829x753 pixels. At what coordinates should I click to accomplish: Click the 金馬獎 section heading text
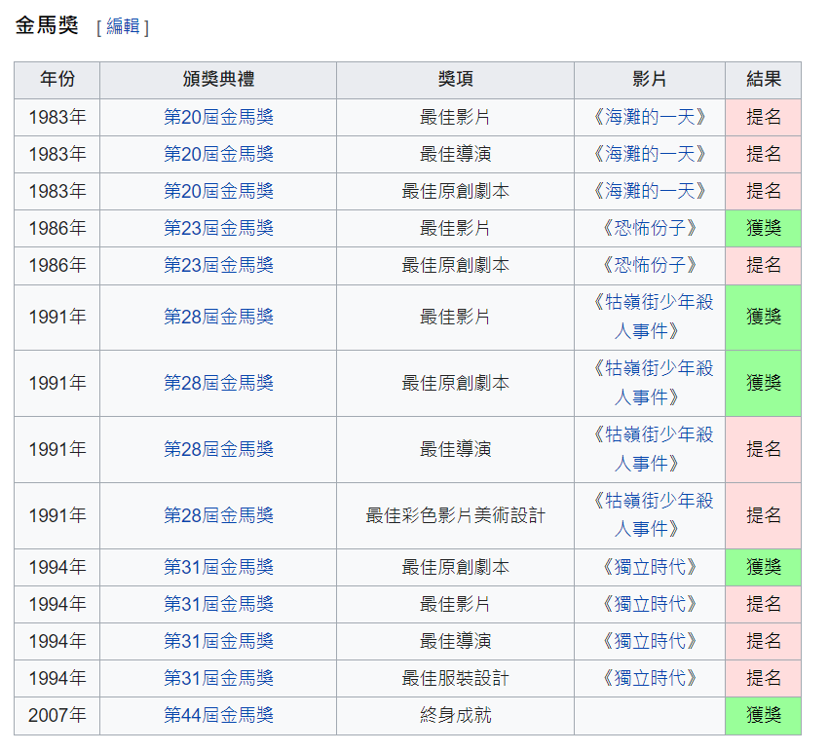(x=47, y=25)
